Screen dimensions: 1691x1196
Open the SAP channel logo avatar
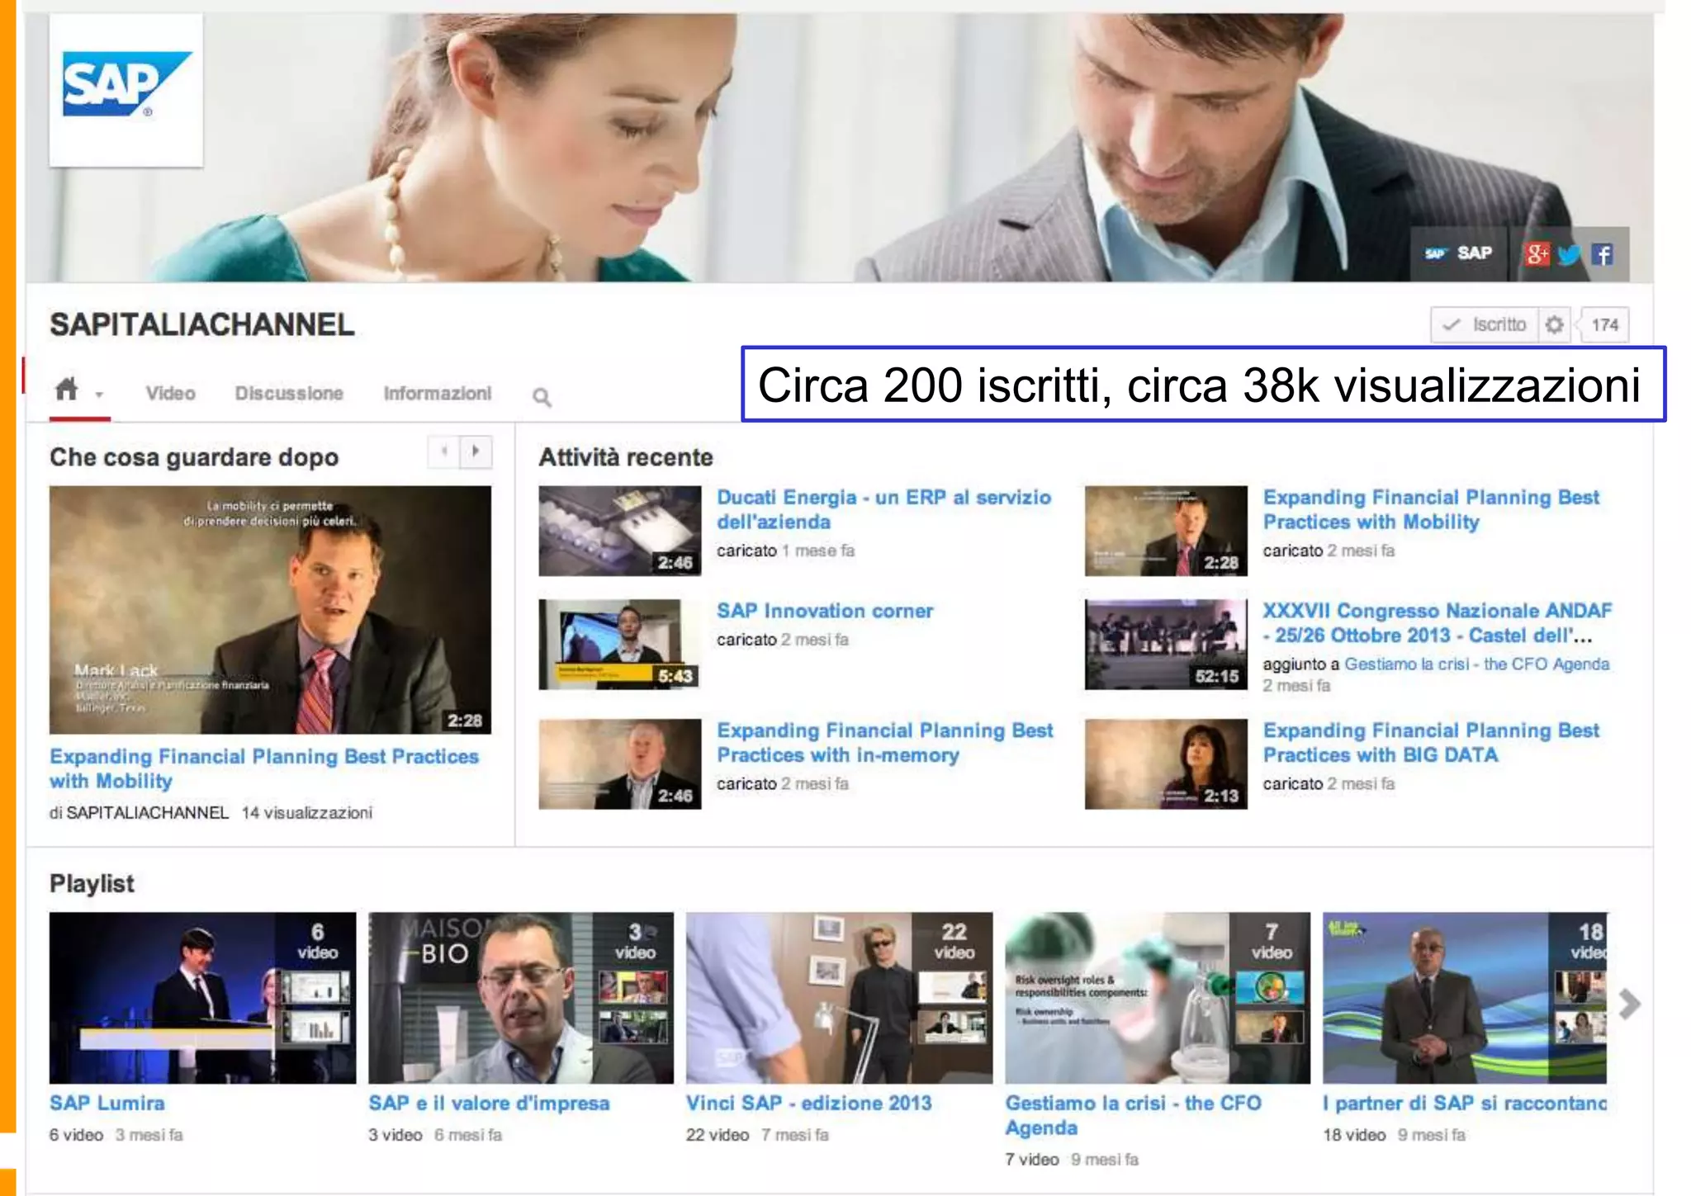(126, 90)
